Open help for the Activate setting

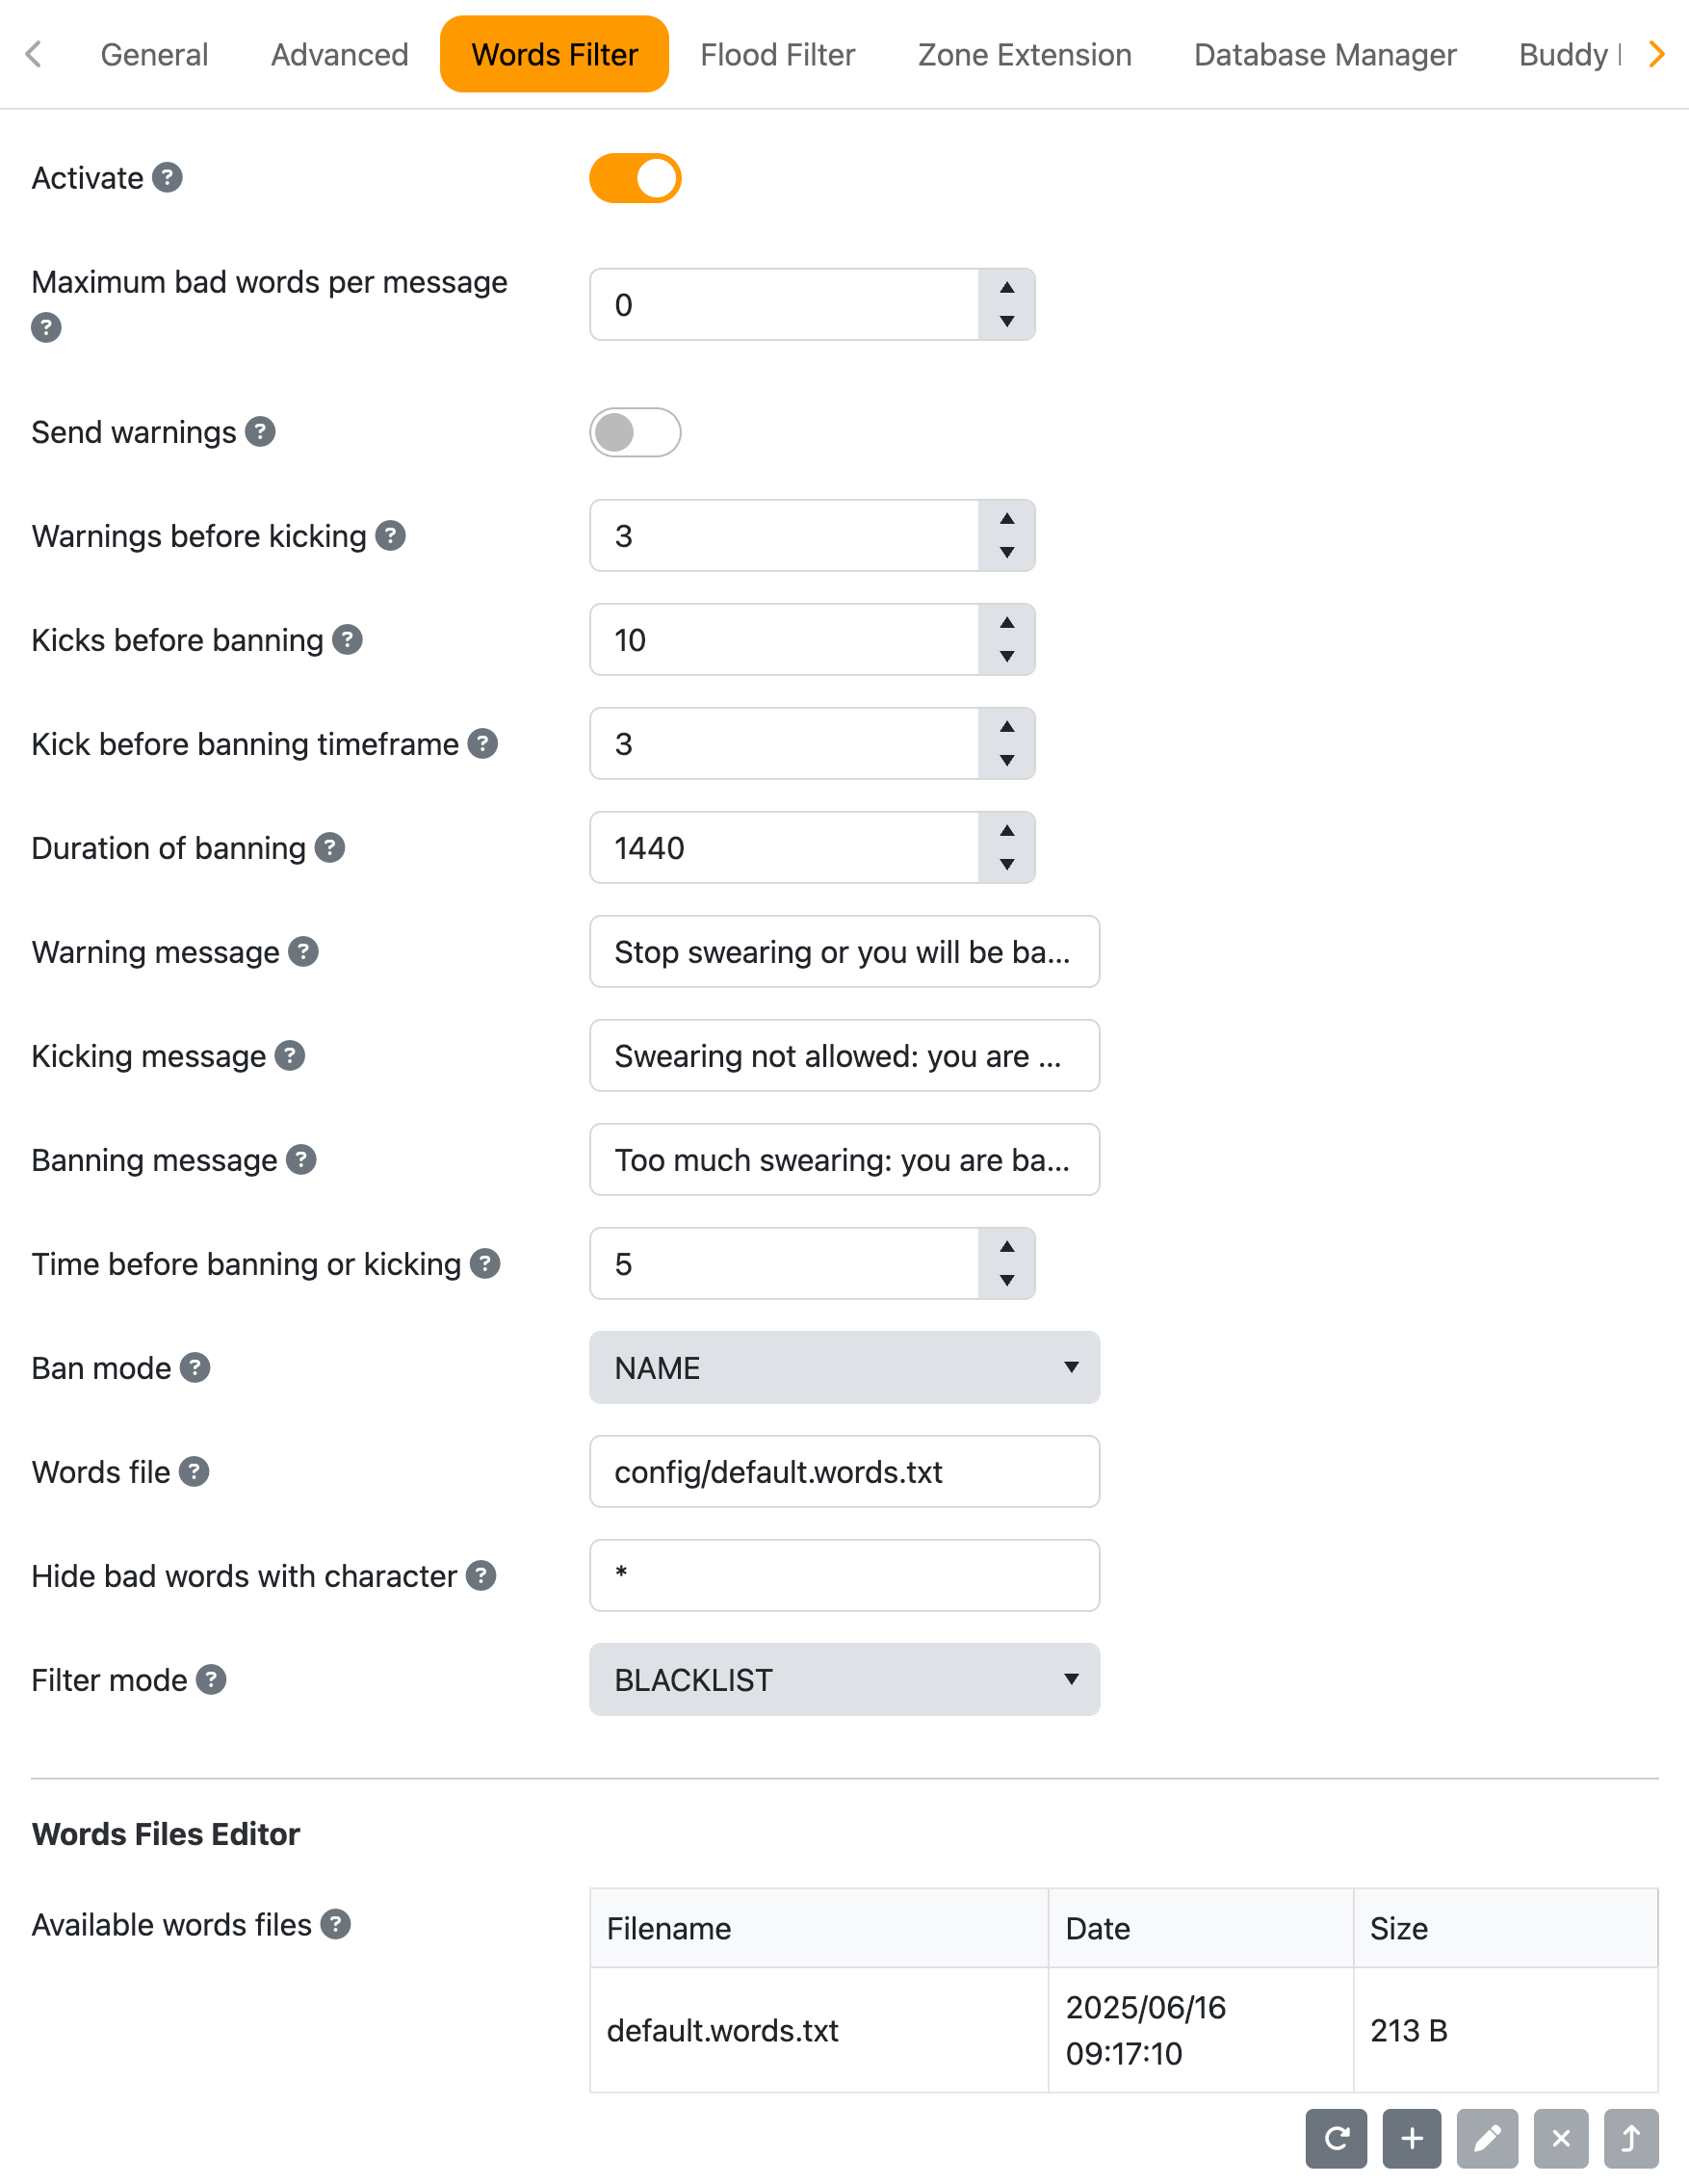click(x=167, y=177)
